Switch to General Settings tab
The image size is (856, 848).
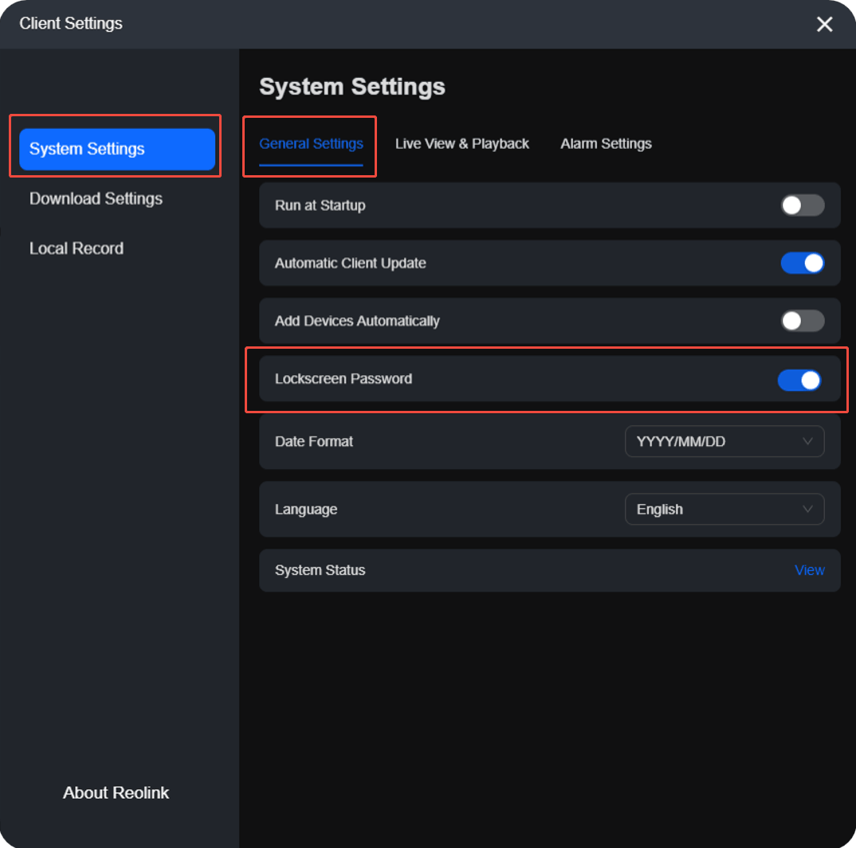click(x=311, y=144)
